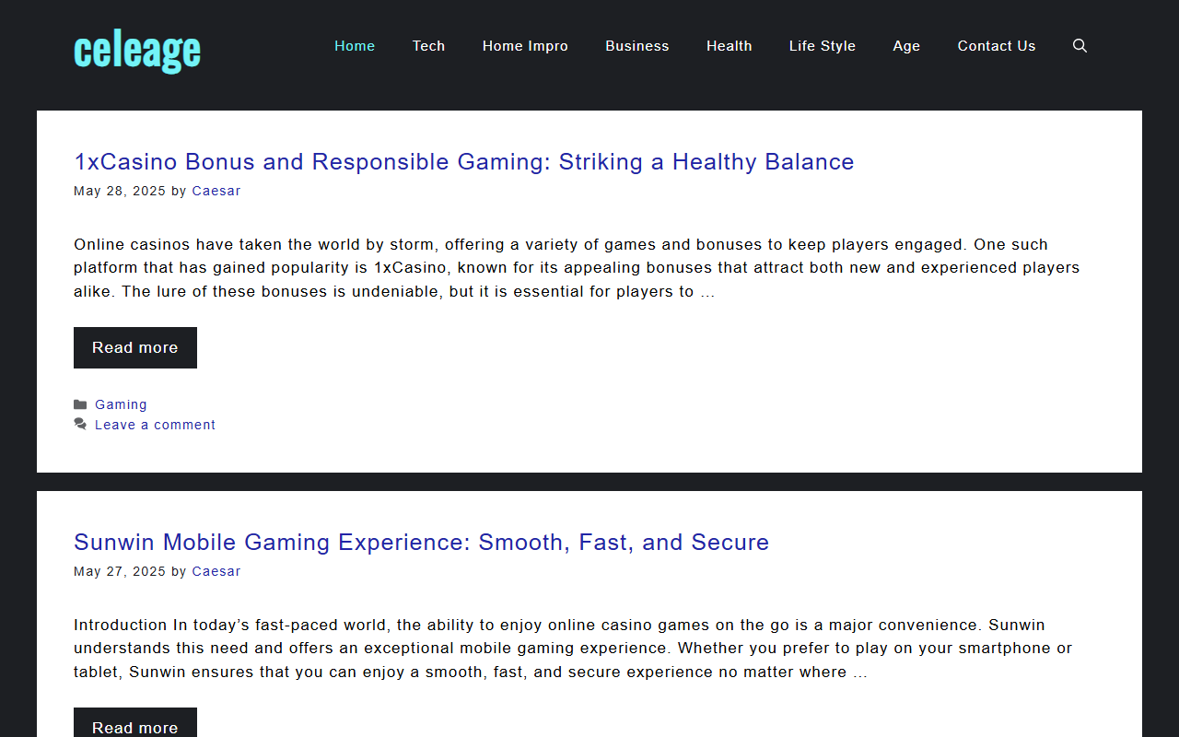Go to the Home menu item
The image size is (1179, 737).
pos(355,46)
